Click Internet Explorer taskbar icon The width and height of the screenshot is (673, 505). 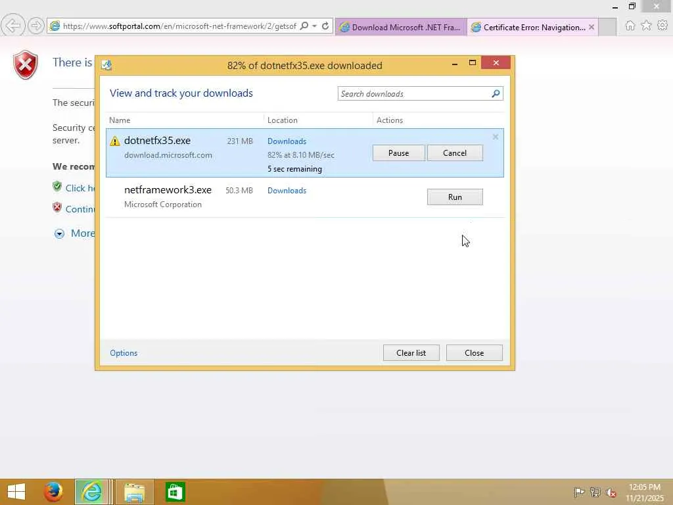91,492
